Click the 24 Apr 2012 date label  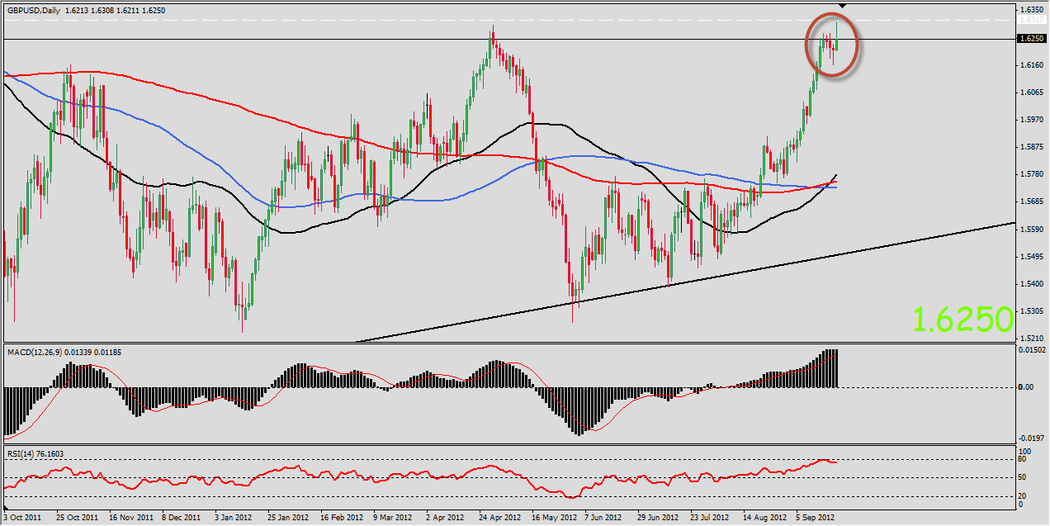click(499, 518)
